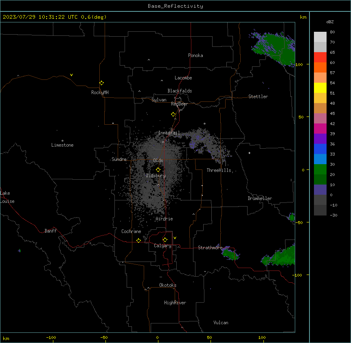Click the white asterisk above Limestone
The height and width of the screenshot is (343, 351).
pyautogui.click(x=62, y=141)
